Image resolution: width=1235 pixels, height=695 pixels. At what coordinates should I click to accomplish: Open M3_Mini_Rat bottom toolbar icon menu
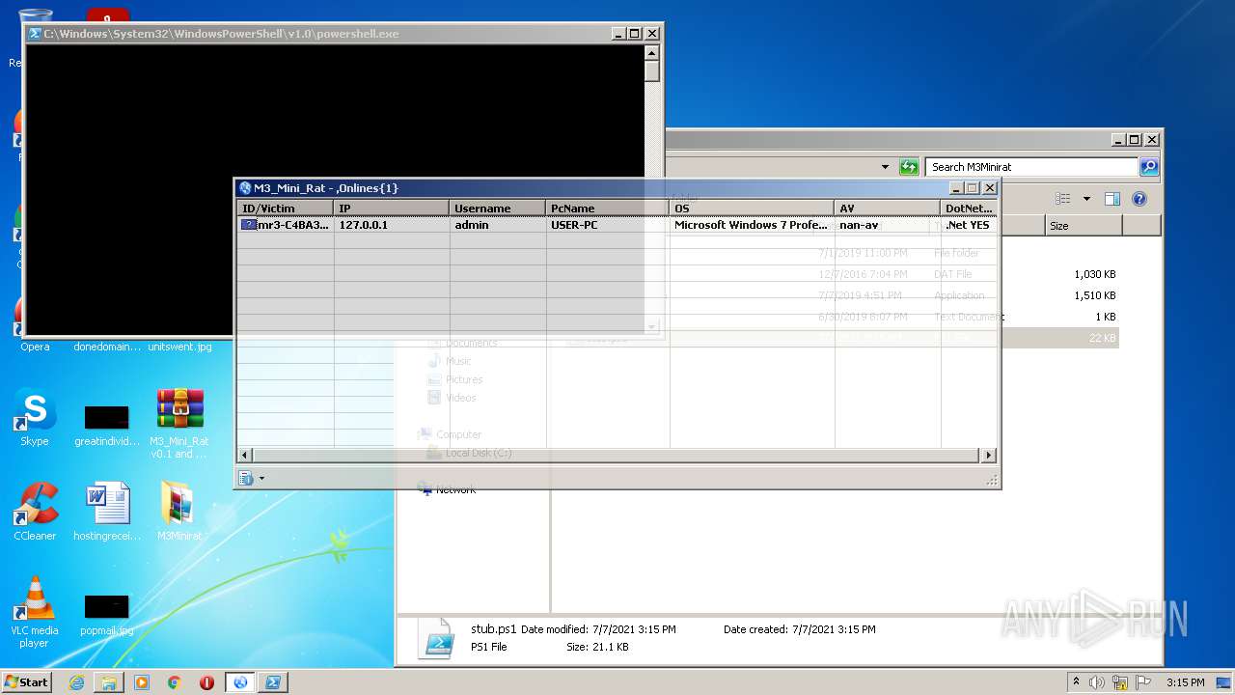pos(245,478)
